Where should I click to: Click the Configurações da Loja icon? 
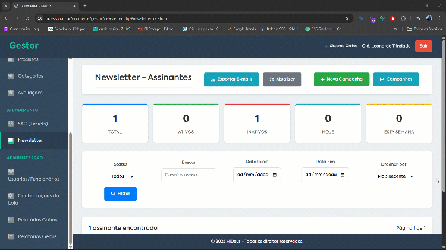(x=11, y=195)
